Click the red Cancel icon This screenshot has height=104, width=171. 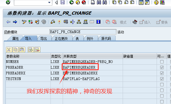click(84, 2)
